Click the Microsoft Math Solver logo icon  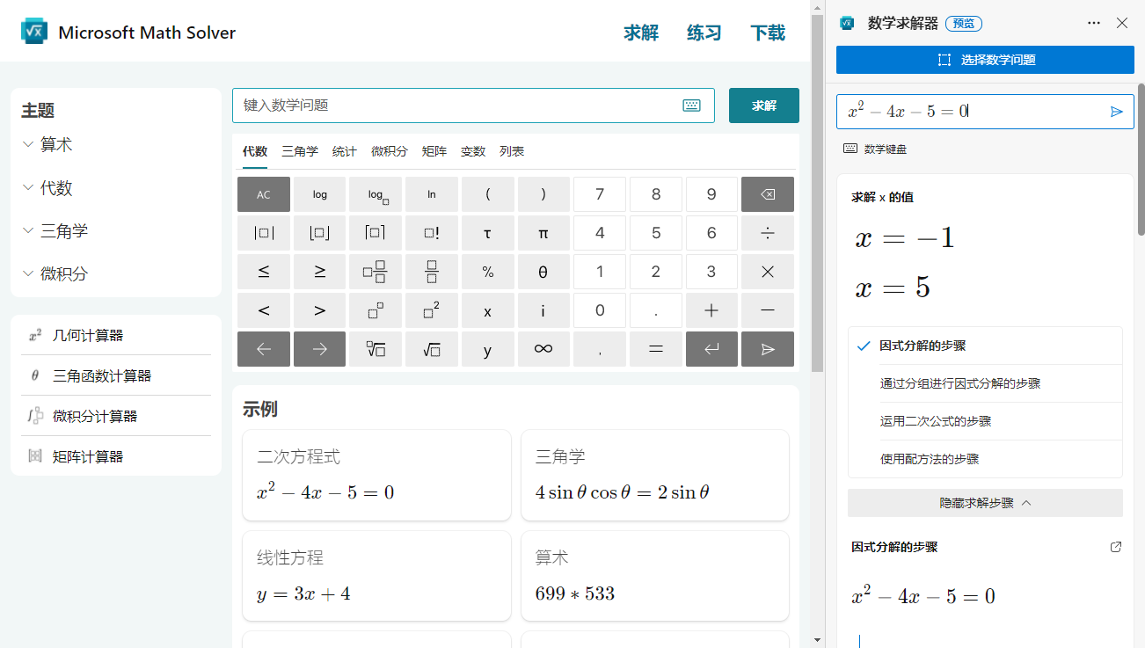click(34, 32)
